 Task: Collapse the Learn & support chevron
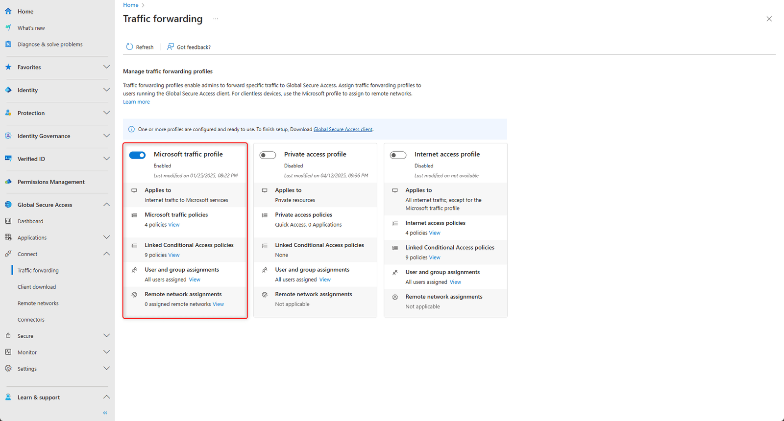[x=106, y=398]
